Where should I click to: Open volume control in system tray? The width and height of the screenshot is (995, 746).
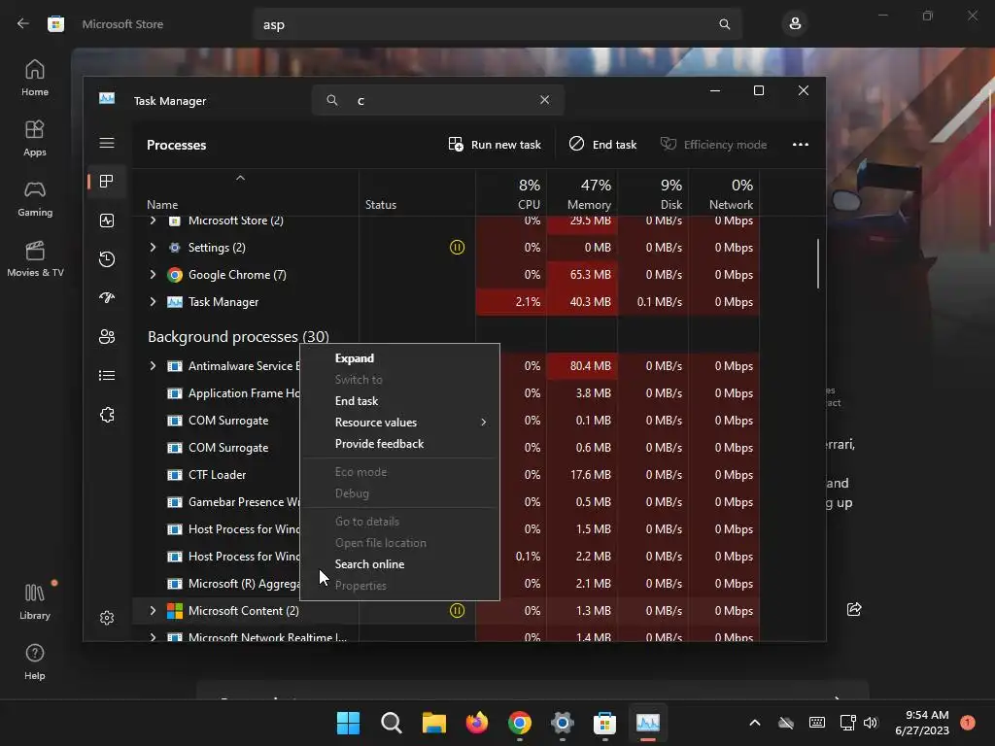pyautogui.click(x=871, y=723)
